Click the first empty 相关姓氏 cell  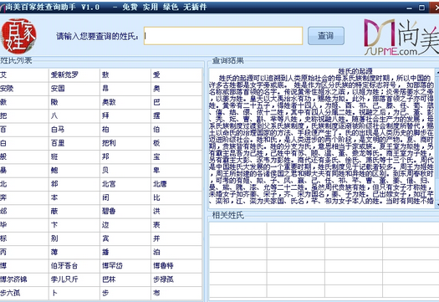pos(237,229)
